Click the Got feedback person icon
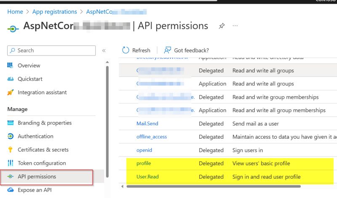This screenshot has width=337, height=198. 167,50
